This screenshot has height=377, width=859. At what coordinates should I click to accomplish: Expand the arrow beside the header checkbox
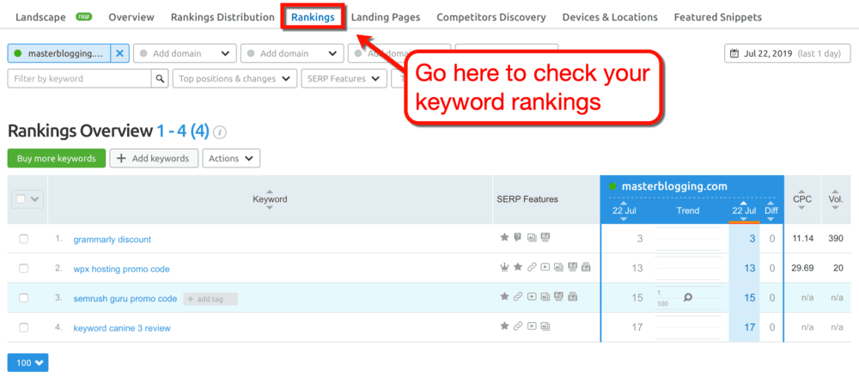[35, 199]
